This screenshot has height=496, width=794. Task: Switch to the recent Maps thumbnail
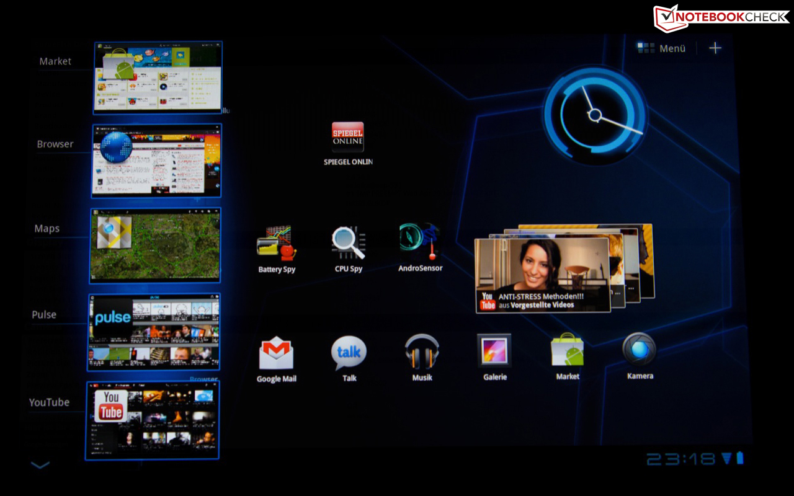click(155, 246)
